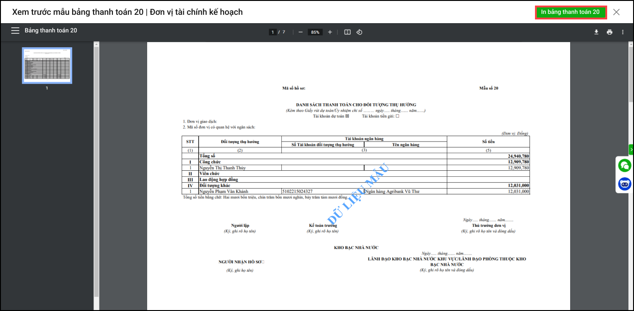Open the green chat support widget
634x311 pixels.
pyautogui.click(x=625, y=165)
